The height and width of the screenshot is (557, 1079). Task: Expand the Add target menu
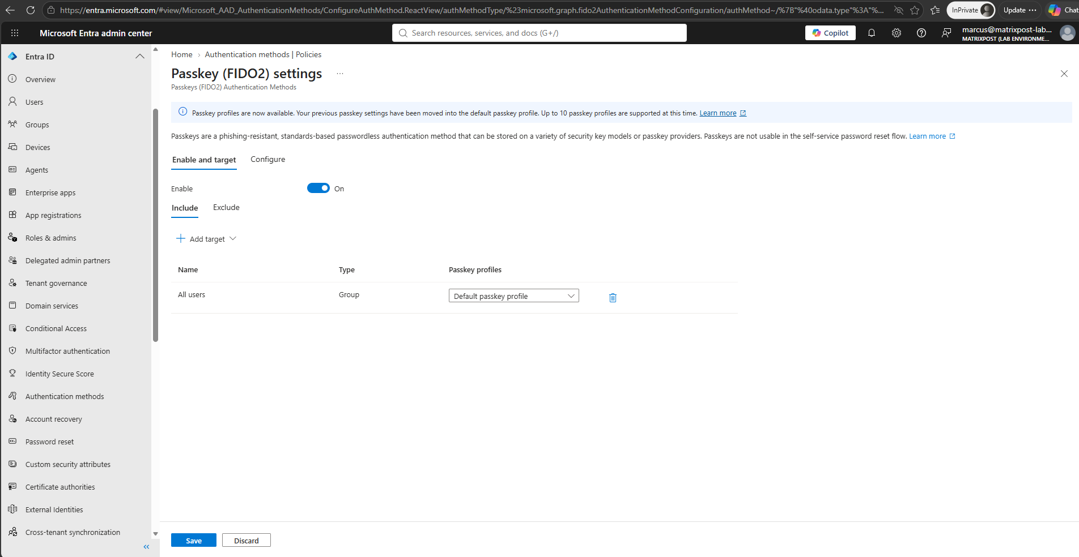[206, 239]
